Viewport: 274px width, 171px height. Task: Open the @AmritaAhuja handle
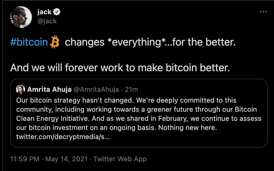[x=96, y=89]
